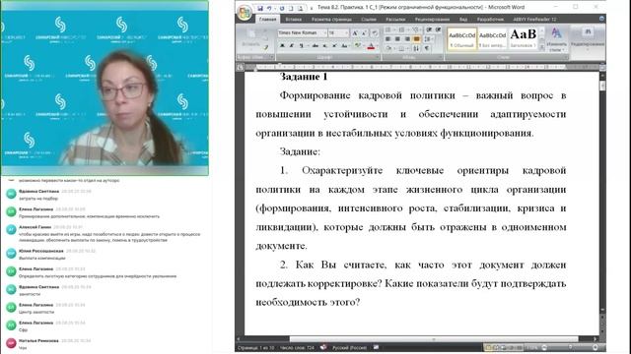Viewport: 631px width, 354px height.
Task: Open the Вид tab
Action: click(463, 20)
